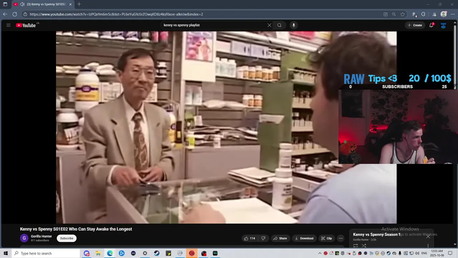This screenshot has height=258, width=458.
Task: Open Sticky Notes from taskbar
Action: [169, 253]
